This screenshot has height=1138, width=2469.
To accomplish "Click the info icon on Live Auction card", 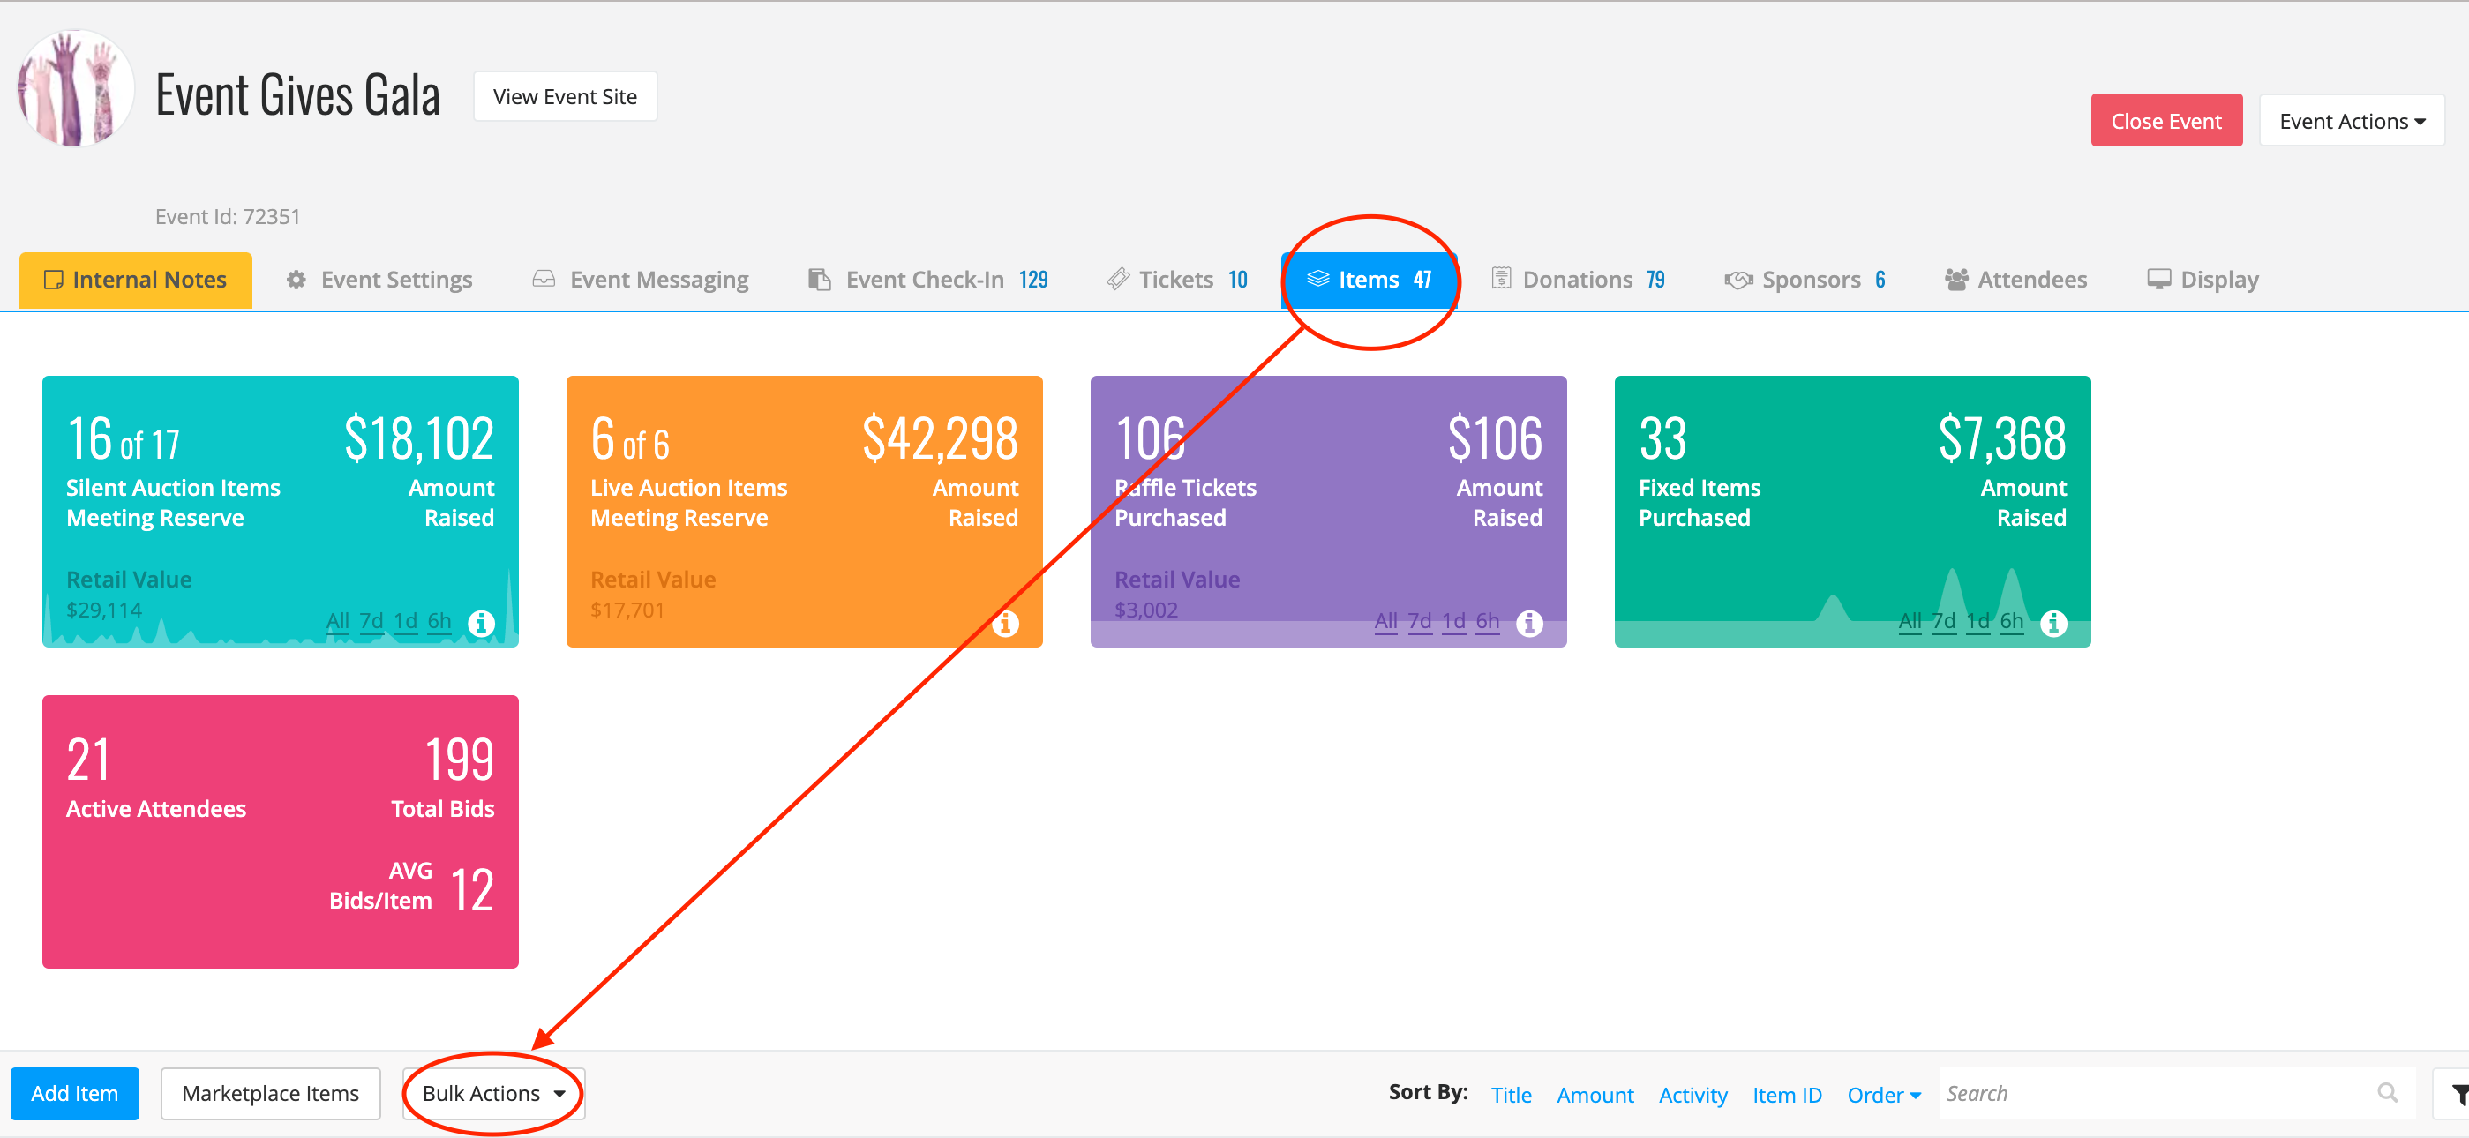I will [1005, 624].
